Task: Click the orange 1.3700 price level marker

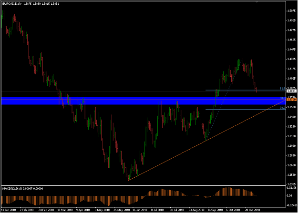Action: point(291,100)
